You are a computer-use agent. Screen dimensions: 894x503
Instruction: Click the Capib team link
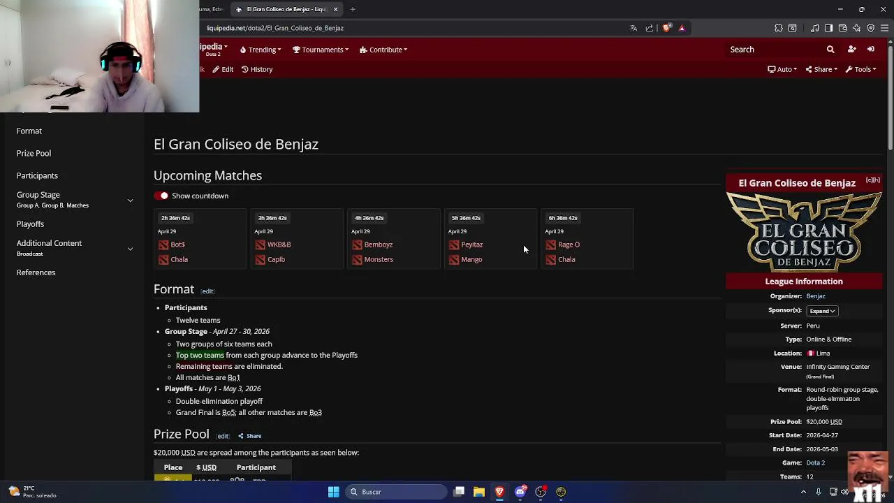[x=276, y=259]
